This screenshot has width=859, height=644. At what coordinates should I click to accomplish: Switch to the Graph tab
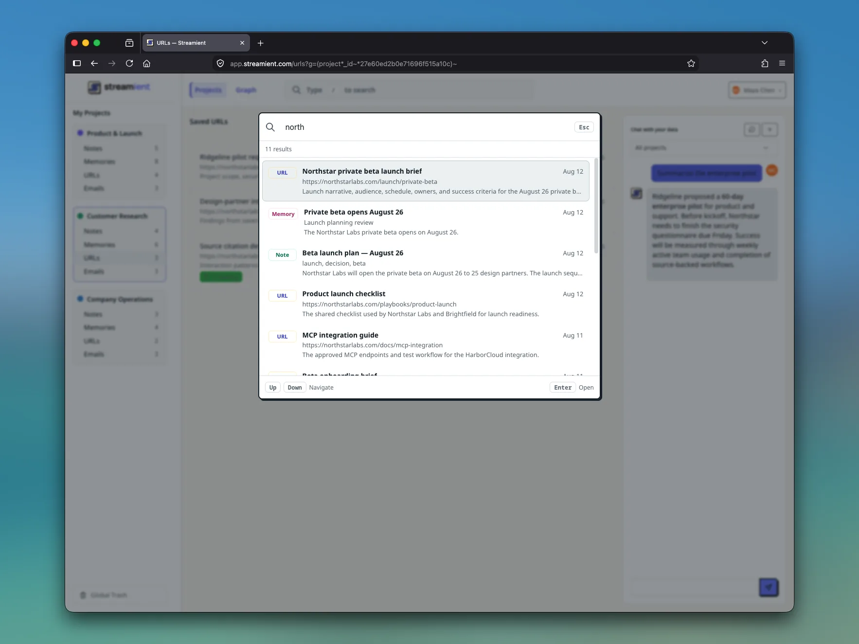coord(246,90)
